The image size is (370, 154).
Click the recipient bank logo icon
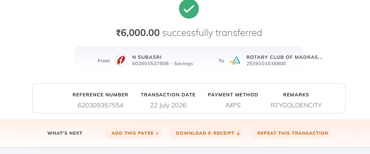(235, 61)
